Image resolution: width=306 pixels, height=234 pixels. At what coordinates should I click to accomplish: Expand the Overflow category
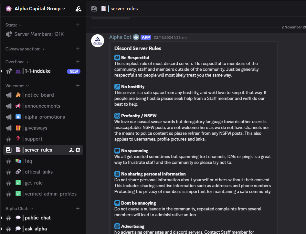click(17, 62)
